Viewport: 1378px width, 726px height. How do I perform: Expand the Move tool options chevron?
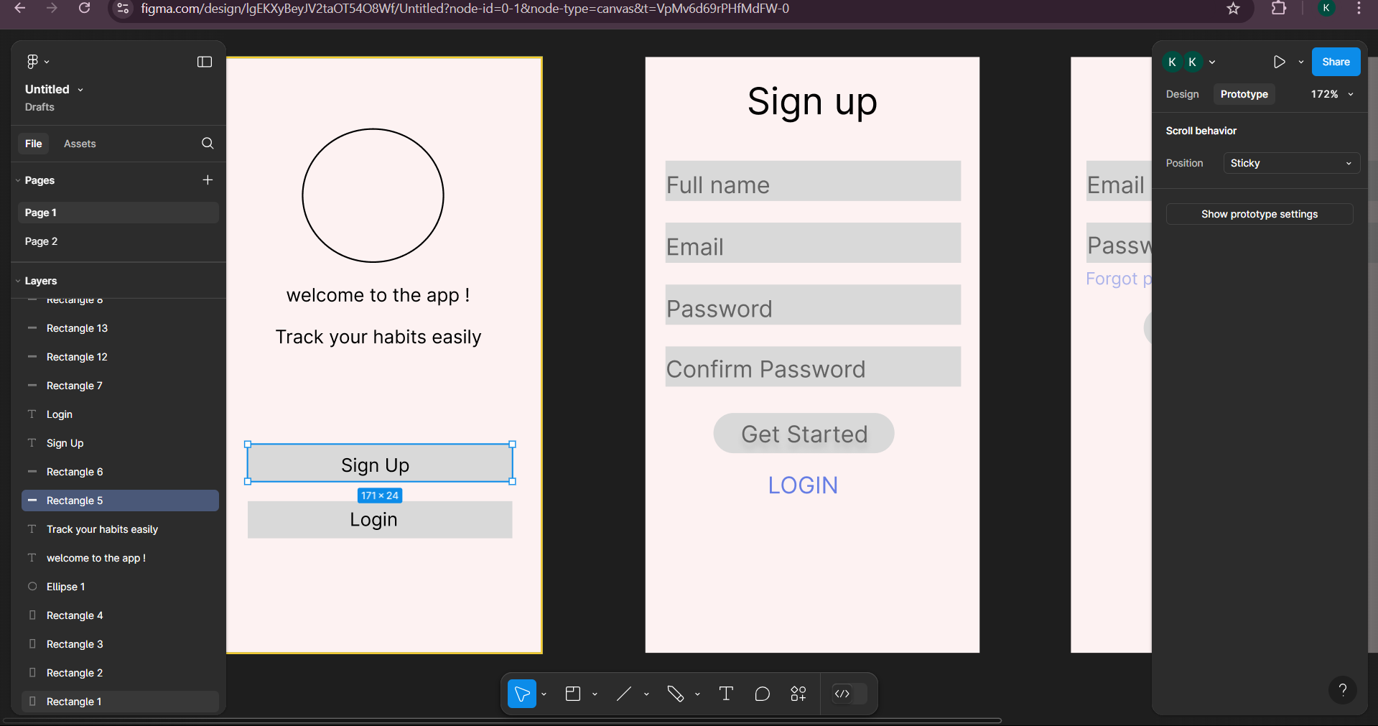pyautogui.click(x=544, y=694)
